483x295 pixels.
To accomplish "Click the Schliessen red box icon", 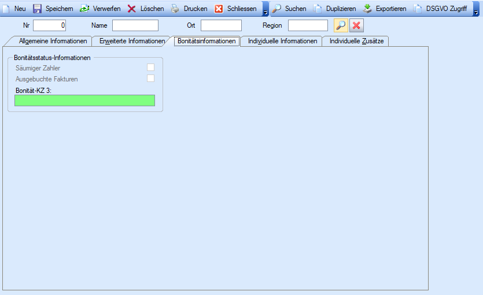I will (x=219, y=9).
